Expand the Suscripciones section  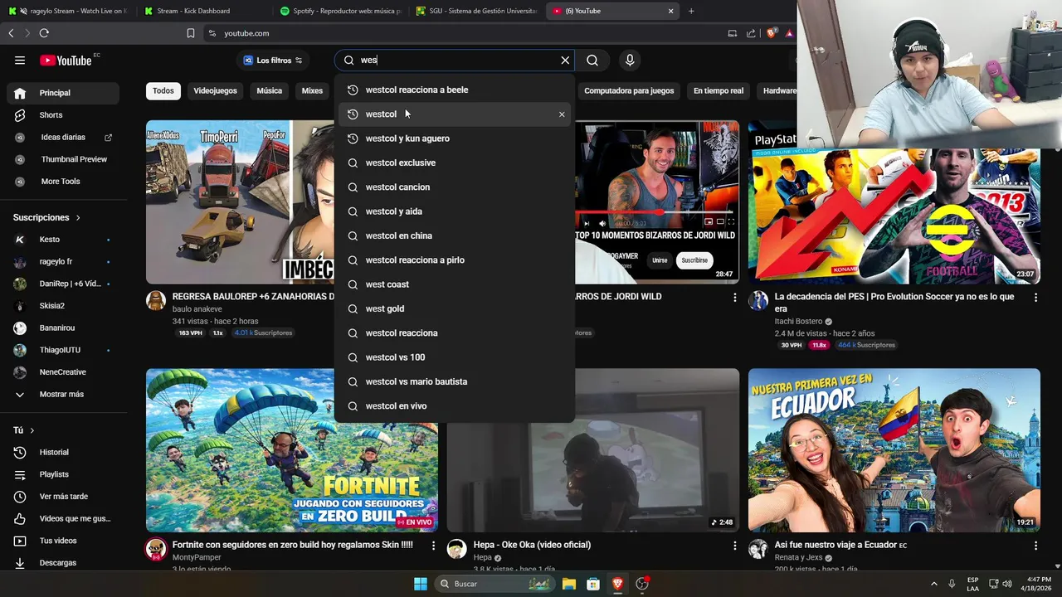[x=47, y=217]
